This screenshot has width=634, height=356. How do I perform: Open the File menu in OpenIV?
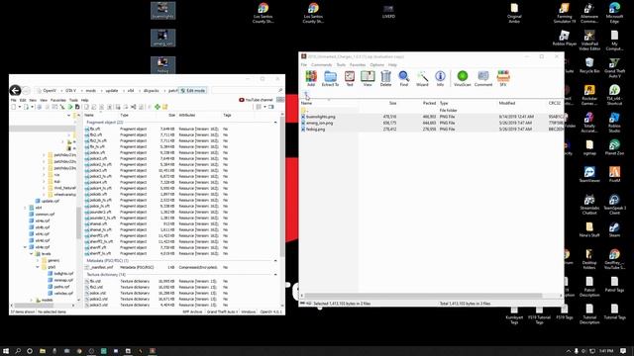coord(13,100)
